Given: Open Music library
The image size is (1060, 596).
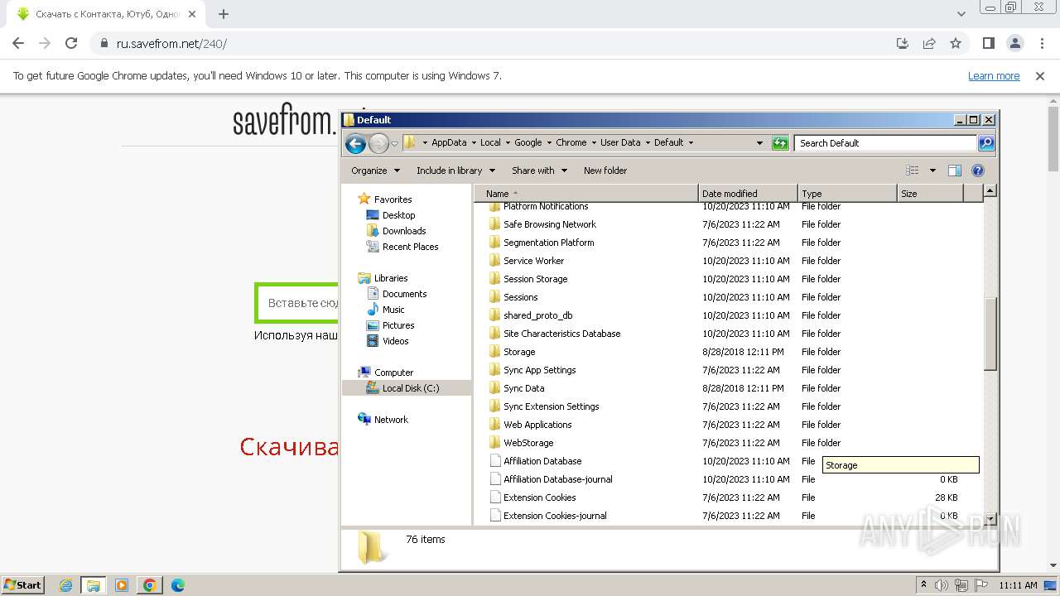Looking at the screenshot, I should coord(393,310).
